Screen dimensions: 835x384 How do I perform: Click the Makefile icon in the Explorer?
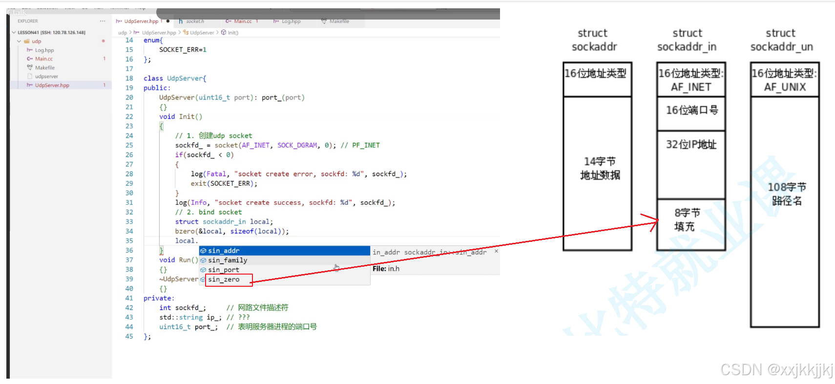coord(30,67)
